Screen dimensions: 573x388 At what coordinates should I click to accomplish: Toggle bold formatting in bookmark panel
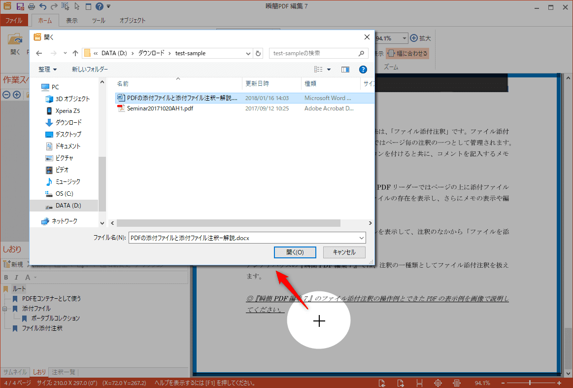point(6,278)
